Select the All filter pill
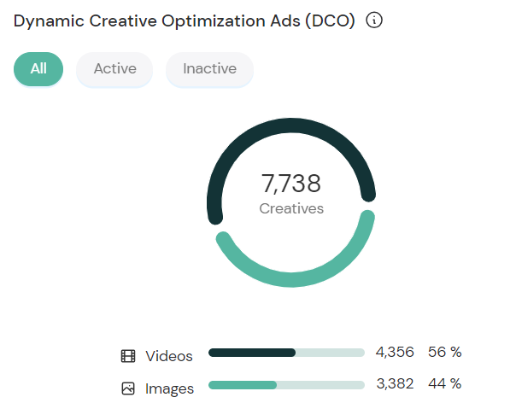 click(x=38, y=69)
